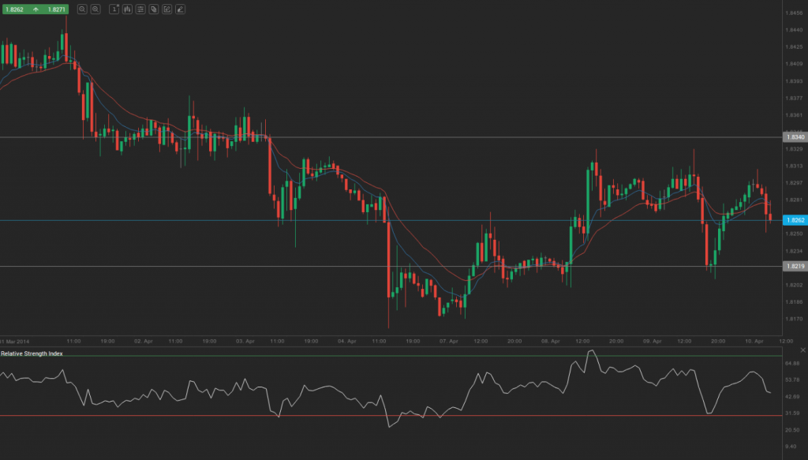Open the 1H interval selector icon
808x460 pixels.
[114, 9]
